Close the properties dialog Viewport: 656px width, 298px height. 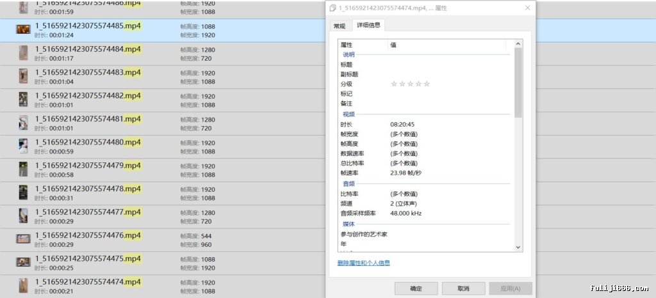tap(527, 8)
